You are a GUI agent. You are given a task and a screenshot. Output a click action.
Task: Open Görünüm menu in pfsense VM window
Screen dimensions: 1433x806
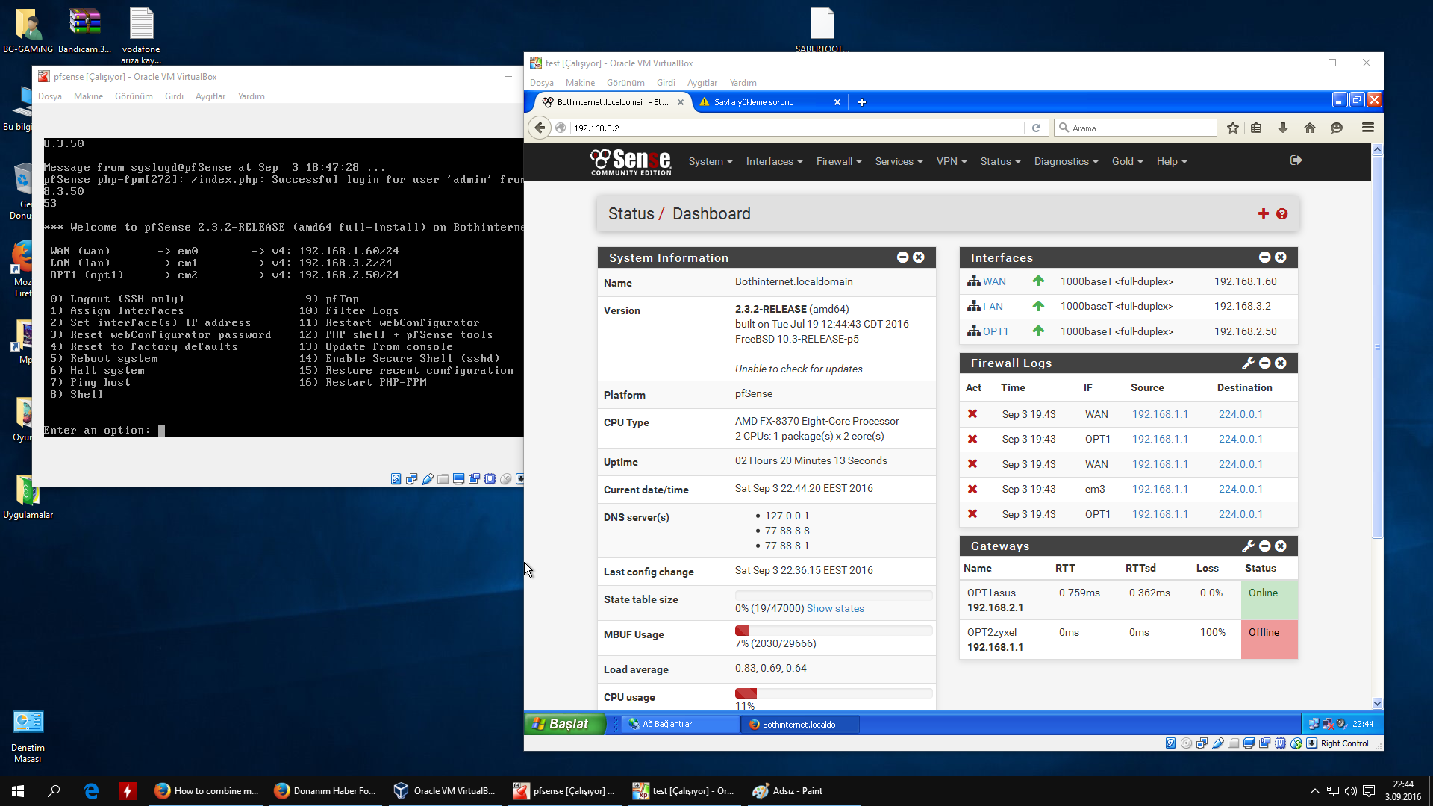[x=134, y=96]
